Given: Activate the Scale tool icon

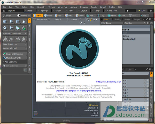Looking at the screenshot, I should (x=24, y=39).
